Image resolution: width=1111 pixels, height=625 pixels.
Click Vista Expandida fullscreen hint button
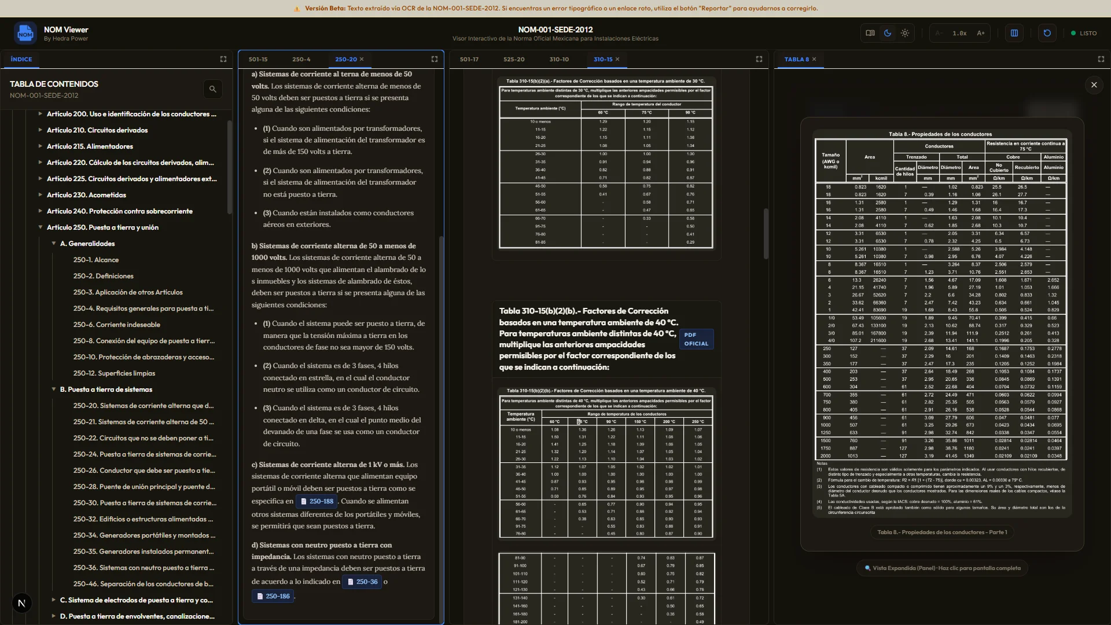[x=942, y=568]
